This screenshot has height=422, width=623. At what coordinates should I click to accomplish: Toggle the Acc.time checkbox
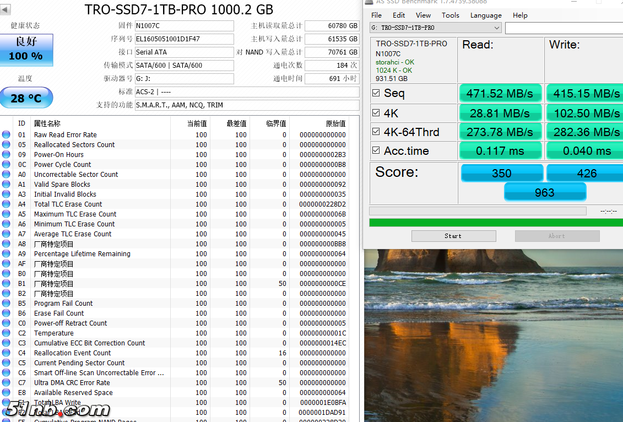[376, 150]
